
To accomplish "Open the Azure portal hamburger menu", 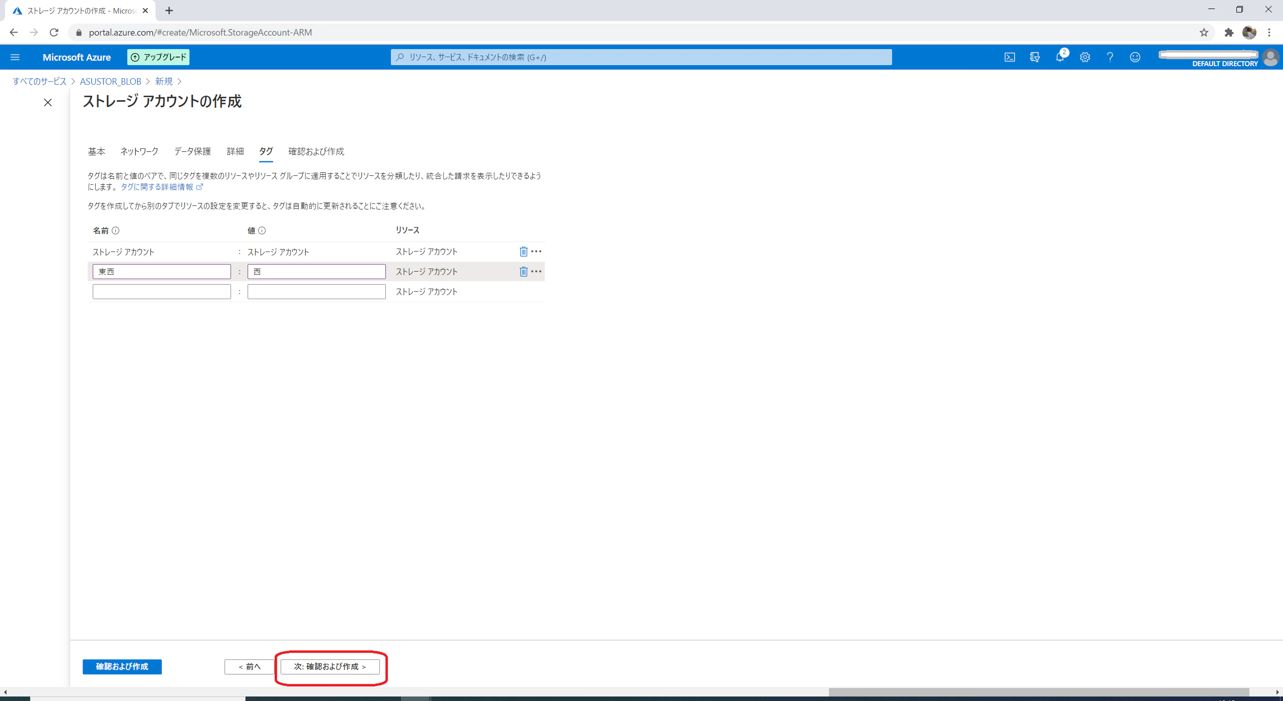I will pyautogui.click(x=15, y=57).
